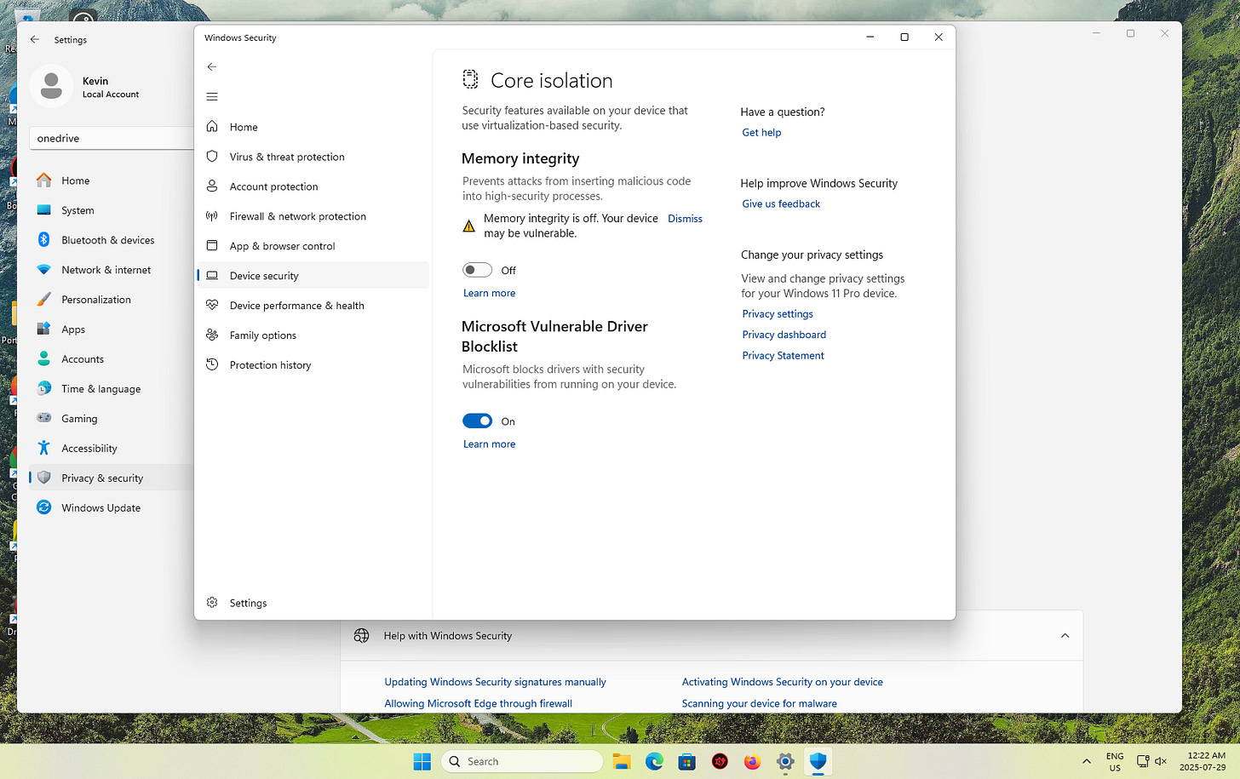Open Protection history
This screenshot has height=779, width=1240.
tap(313, 365)
